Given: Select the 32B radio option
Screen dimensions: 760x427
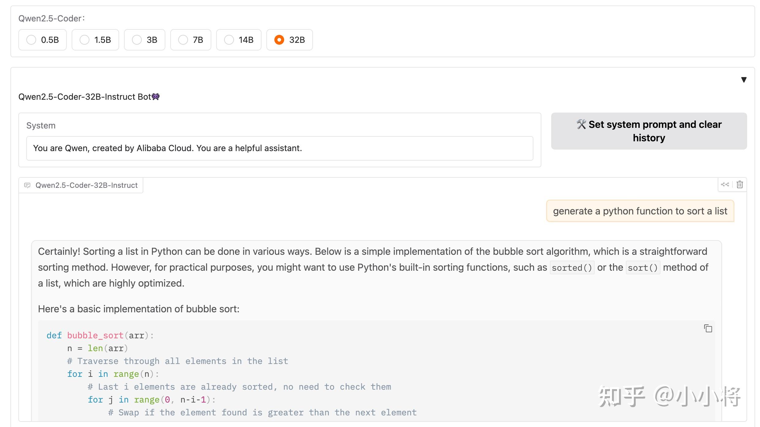Looking at the screenshot, I should click(290, 40).
